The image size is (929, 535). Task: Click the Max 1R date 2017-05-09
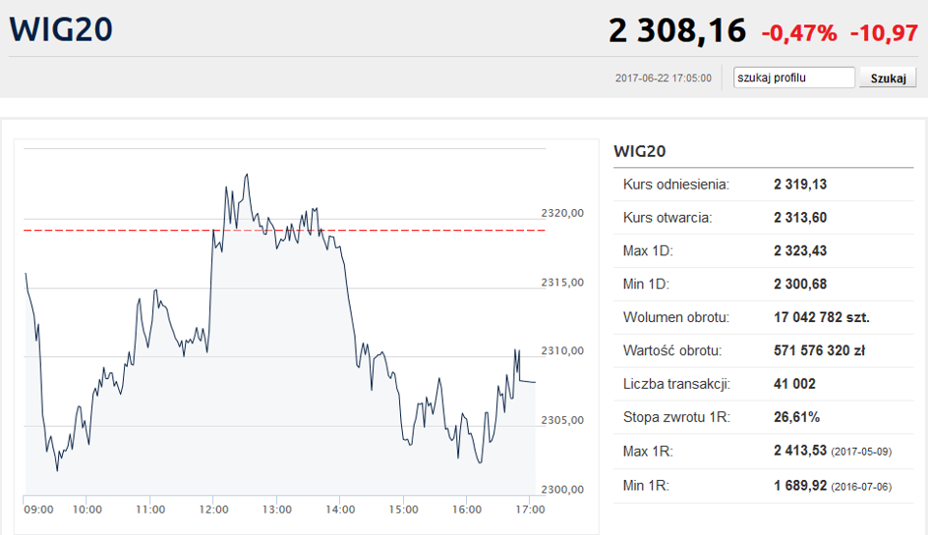(x=861, y=453)
